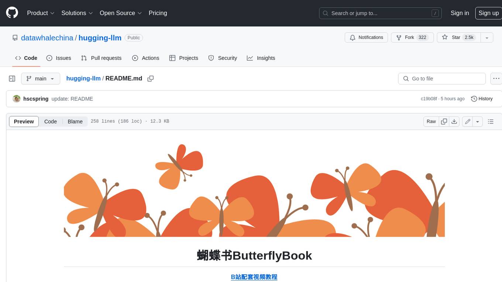
Task: Expand the Open Source menu
Action: (x=121, y=13)
